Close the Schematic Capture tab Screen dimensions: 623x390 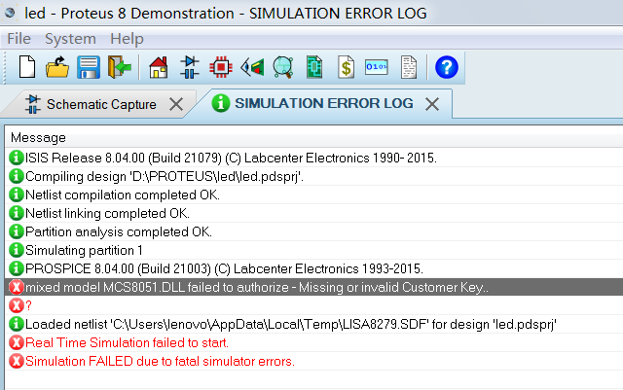coord(175,104)
